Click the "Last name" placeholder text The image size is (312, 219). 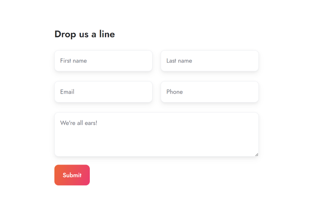pos(179,61)
